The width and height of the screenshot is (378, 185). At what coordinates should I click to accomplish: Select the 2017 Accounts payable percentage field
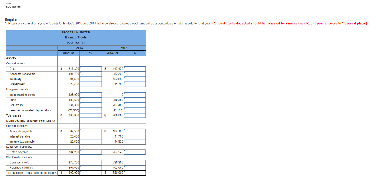tap(135, 131)
